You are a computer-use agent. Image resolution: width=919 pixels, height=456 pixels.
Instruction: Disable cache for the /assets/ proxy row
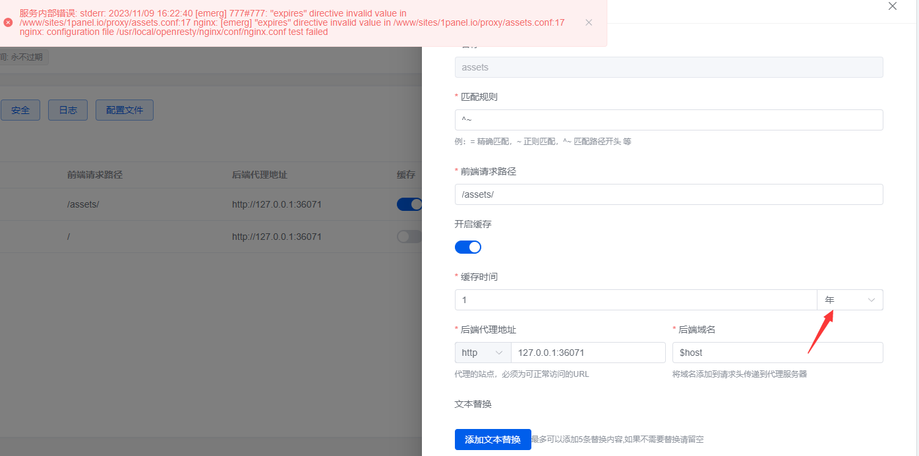tap(409, 204)
